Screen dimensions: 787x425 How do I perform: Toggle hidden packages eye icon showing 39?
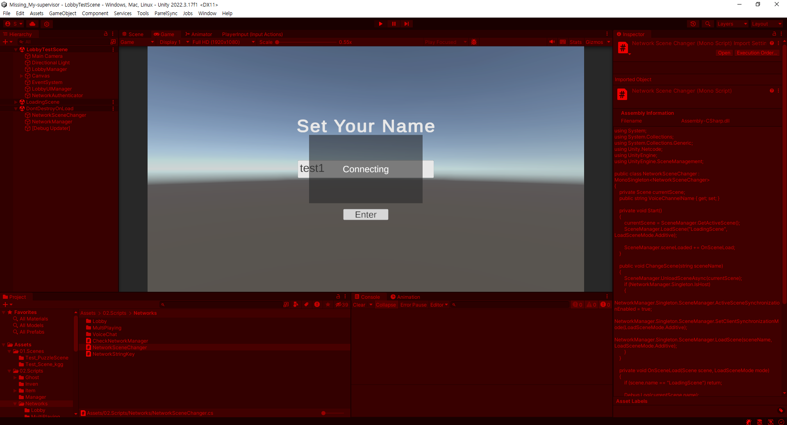tap(341, 305)
